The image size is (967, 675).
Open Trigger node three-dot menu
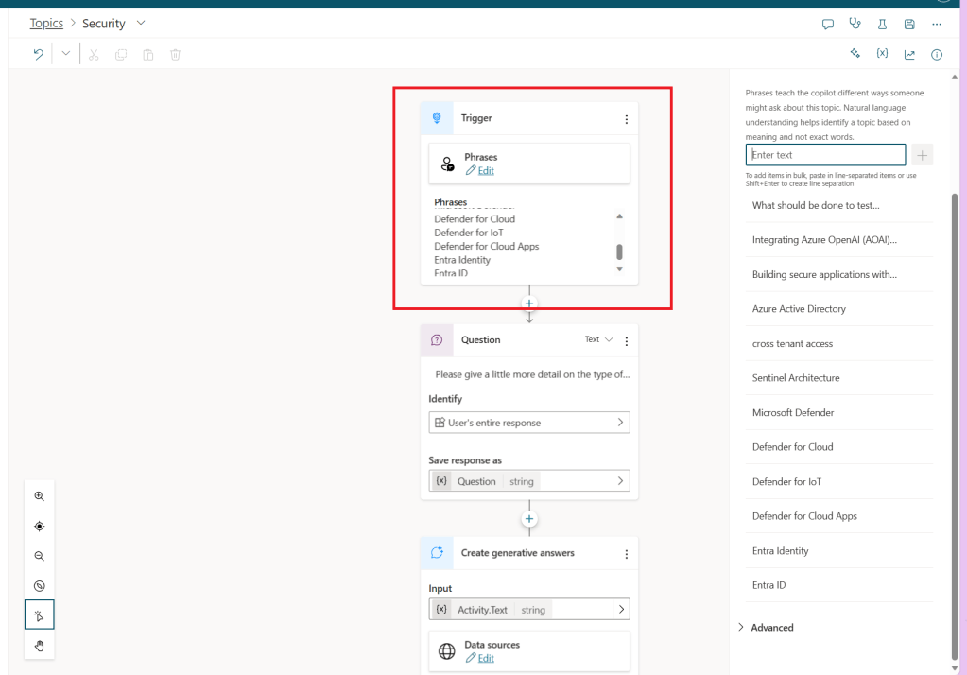626,119
